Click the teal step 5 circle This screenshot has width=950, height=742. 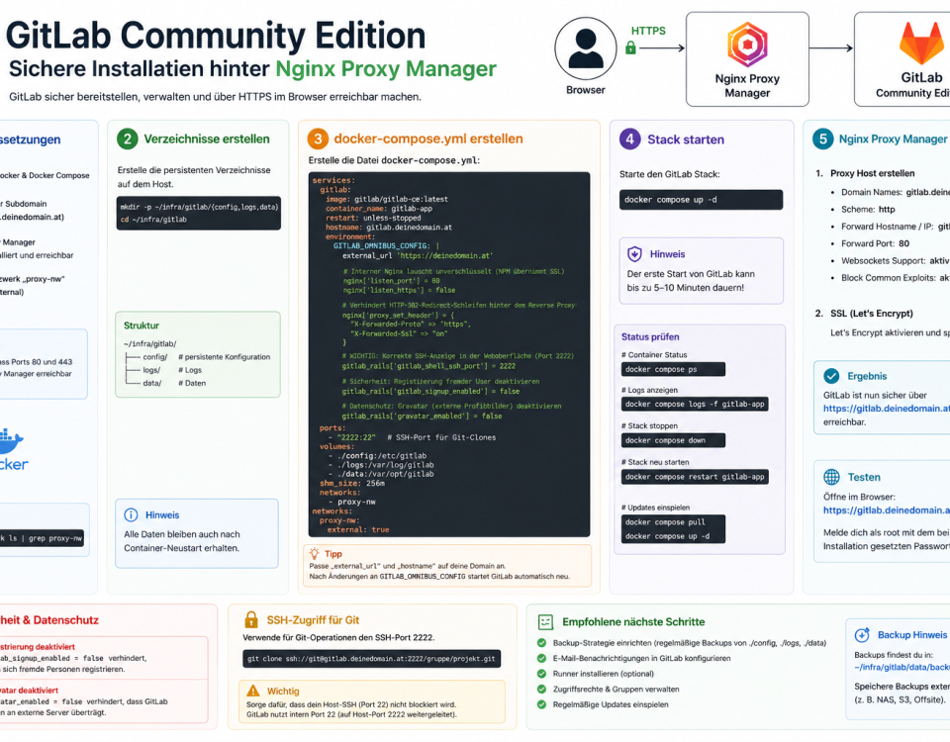click(822, 139)
